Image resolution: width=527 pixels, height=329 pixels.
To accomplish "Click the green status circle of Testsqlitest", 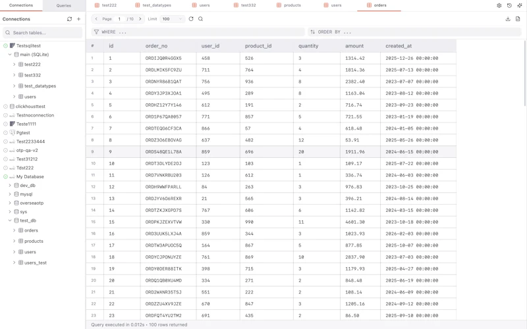I will 5,45.
